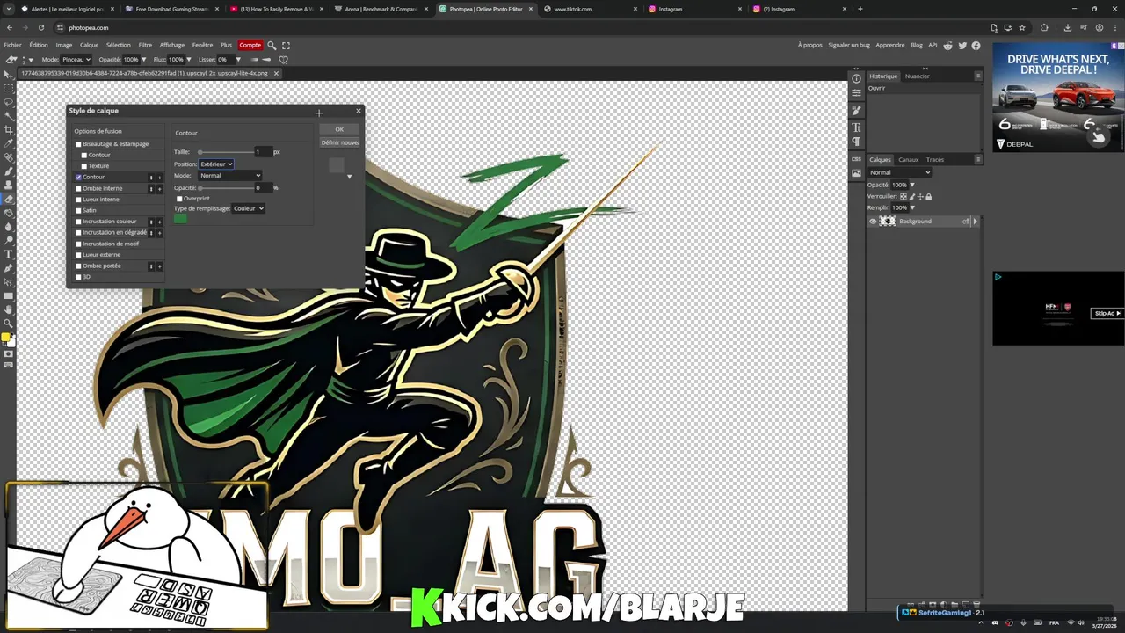This screenshot has height=633, width=1125.
Task: Expand the Flux value arrow
Action: [x=188, y=60]
